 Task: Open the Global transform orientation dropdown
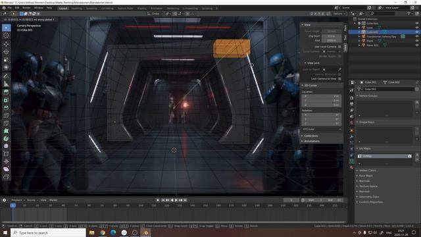155,13
